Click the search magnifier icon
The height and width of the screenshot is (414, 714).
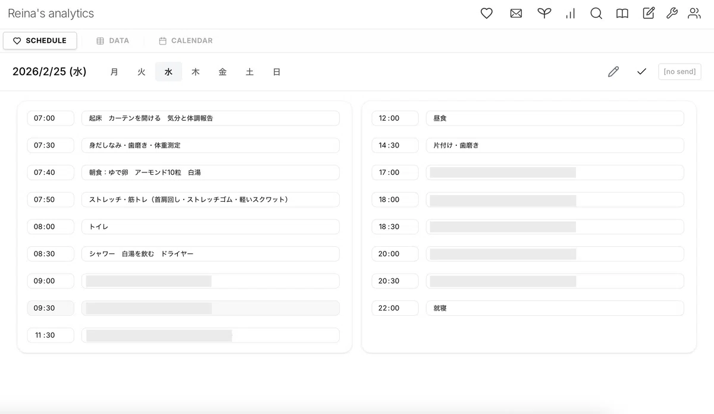(x=596, y=13)
